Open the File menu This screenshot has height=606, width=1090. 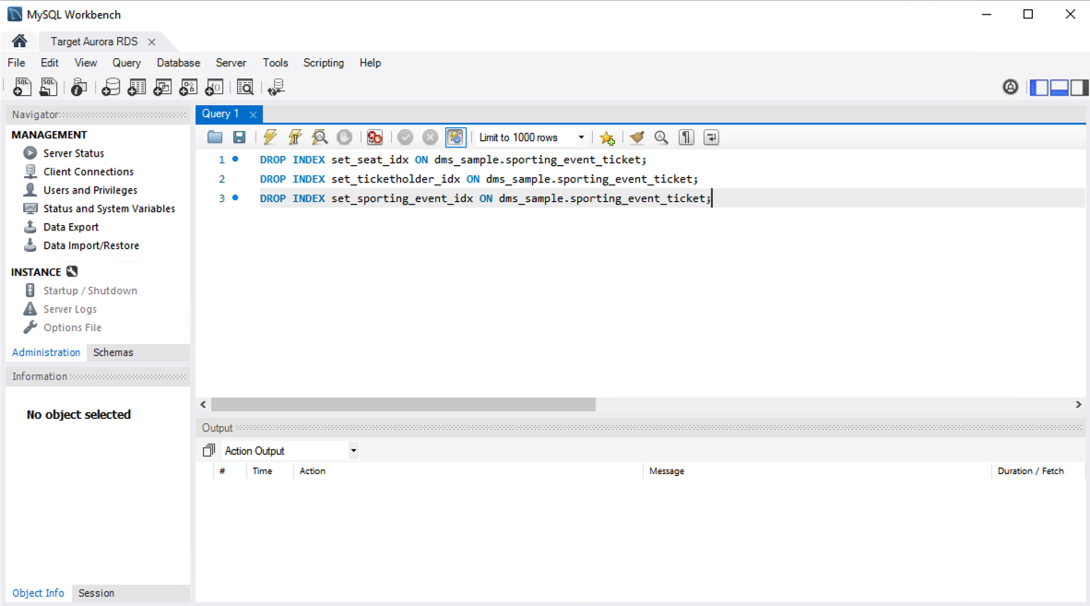(17, 63)
